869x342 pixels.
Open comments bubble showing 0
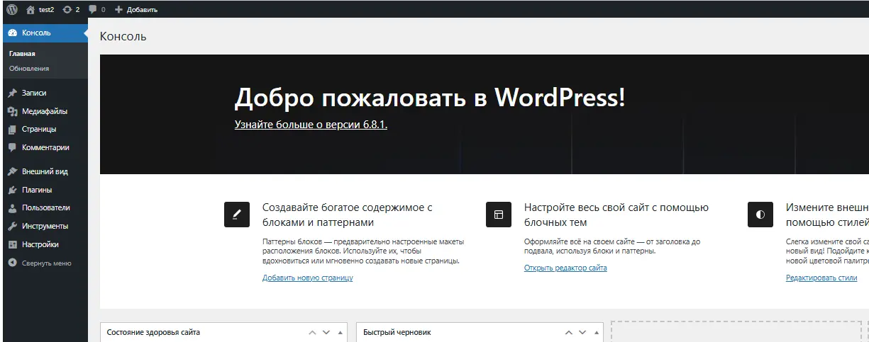(x=98, y=9)
